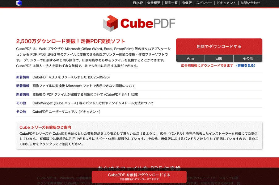Choose the その他 download option
This screenshot has height=185, width=279.
point(247,58)
